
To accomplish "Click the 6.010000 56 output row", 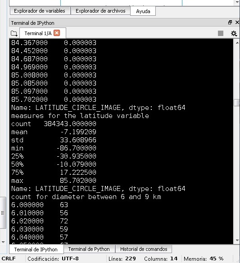I will 40,213.
